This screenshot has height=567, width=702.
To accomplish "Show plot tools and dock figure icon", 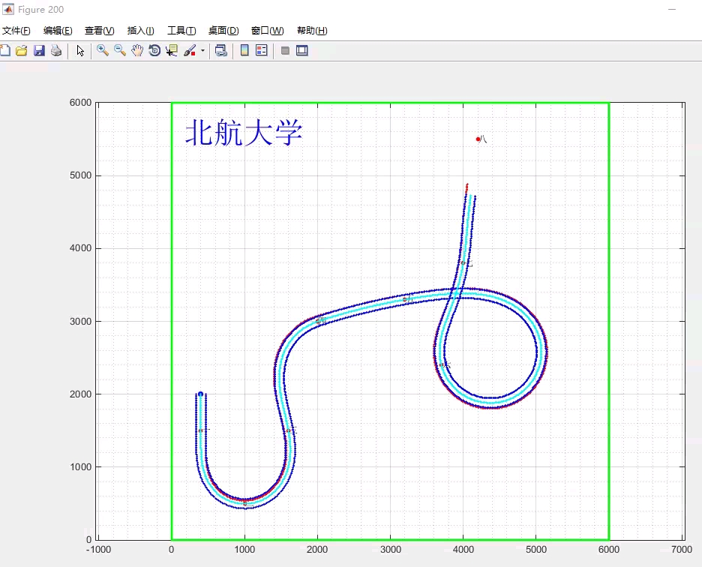I will 301,50.
